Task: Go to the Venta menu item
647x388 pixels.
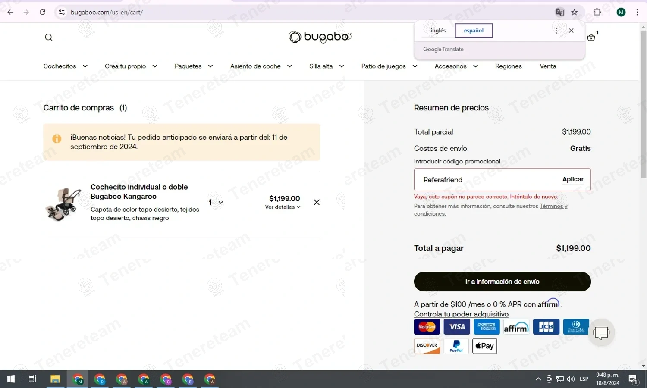Action: tap(548, 66)
